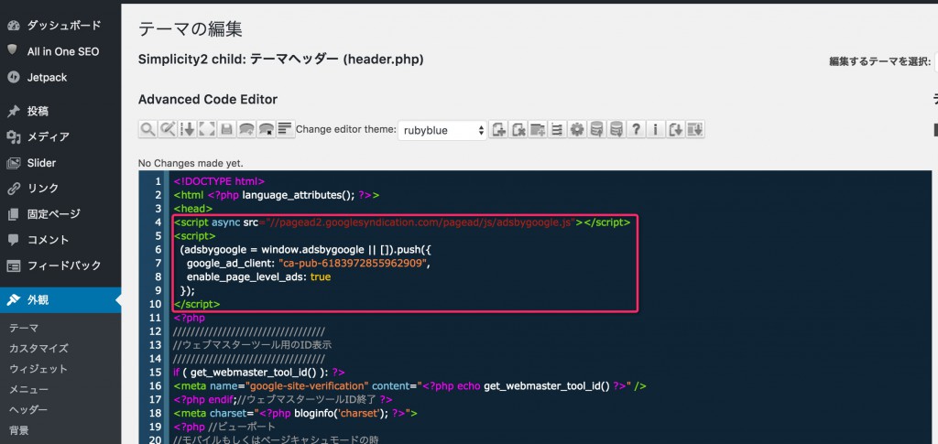
Task: Click the jump-to-line down arrow icon
Action: click(187, 129)
